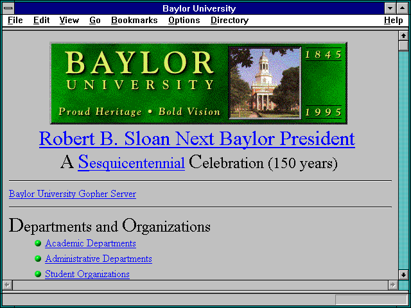Screen dimensions: 411x308
Task: Open the View menu
Action: (x=69, y=20)
